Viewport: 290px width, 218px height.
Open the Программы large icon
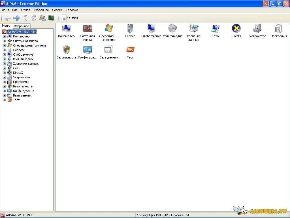pyautogui.click(x=279, y=28)
